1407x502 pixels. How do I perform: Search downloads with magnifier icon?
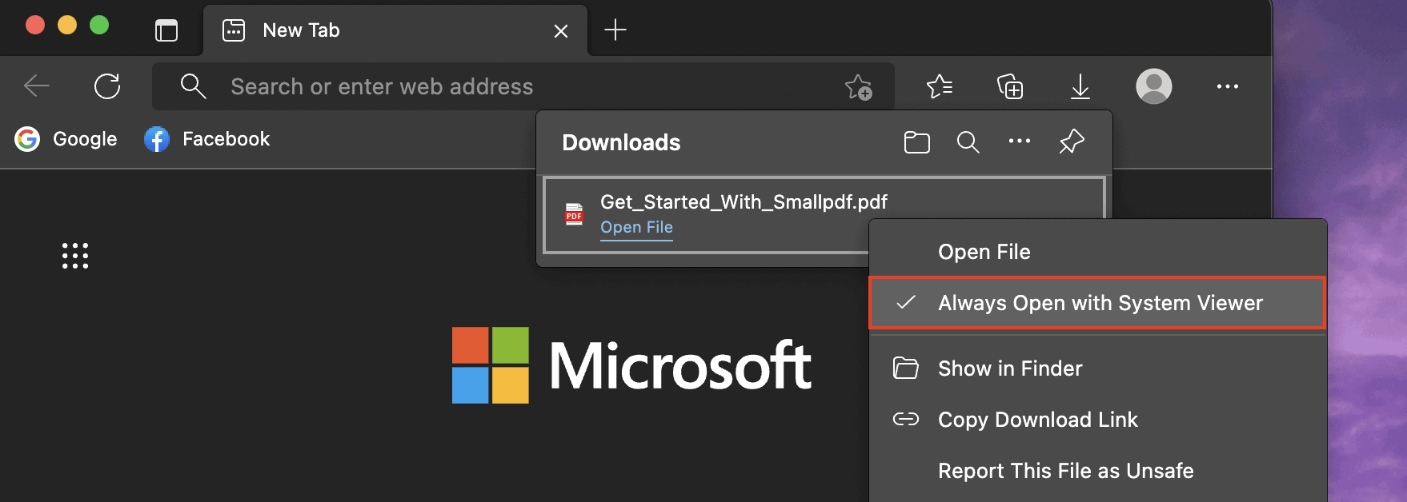point(968,142)
